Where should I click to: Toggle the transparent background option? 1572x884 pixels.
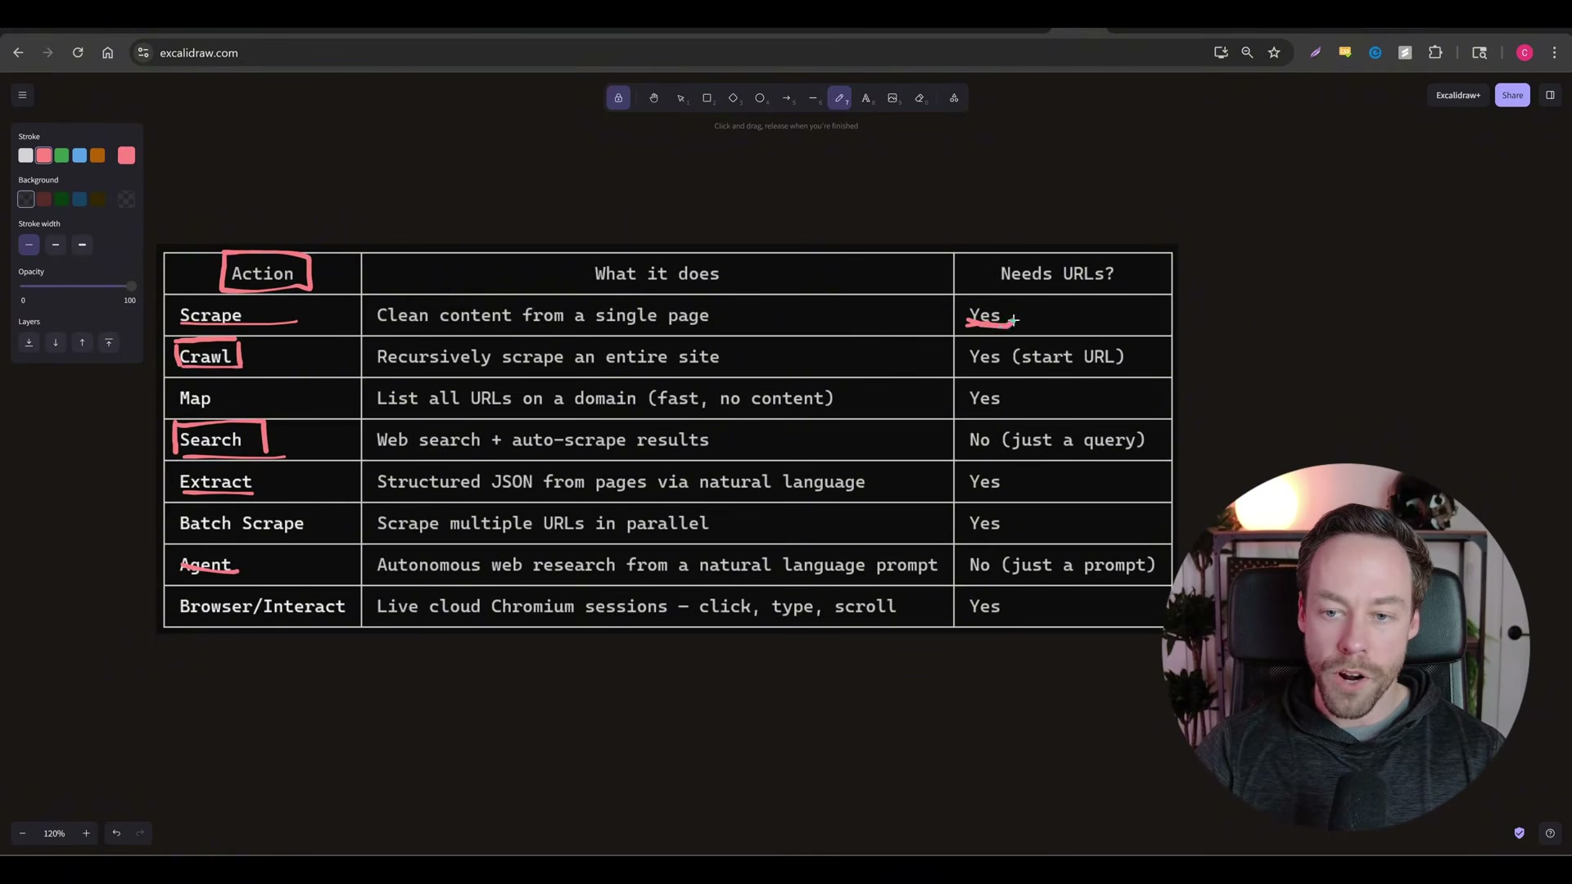25,199
